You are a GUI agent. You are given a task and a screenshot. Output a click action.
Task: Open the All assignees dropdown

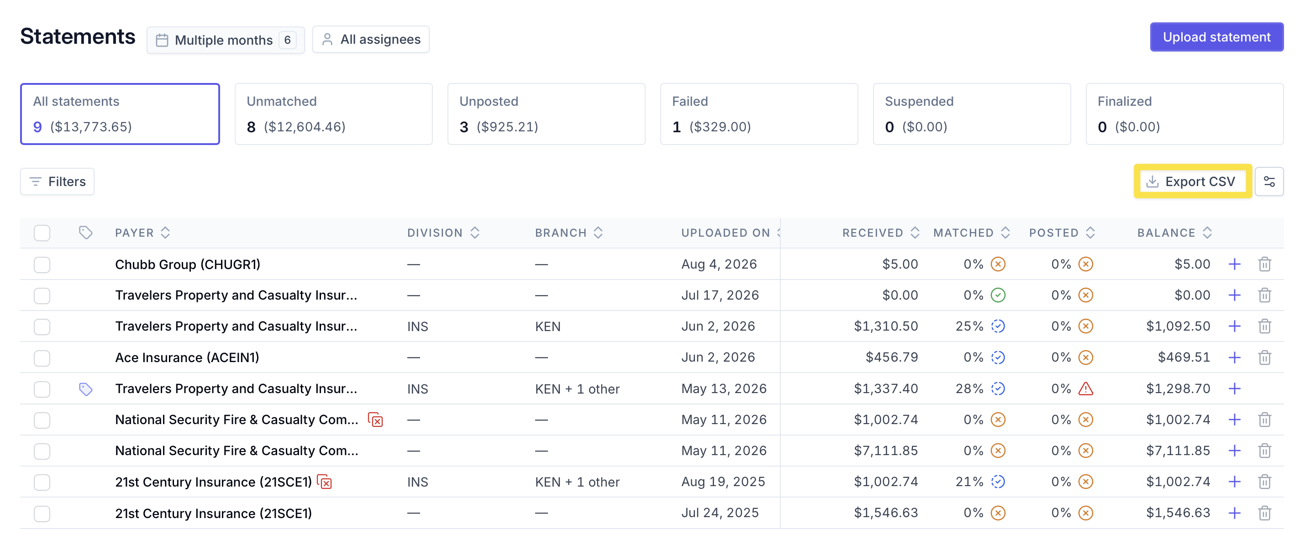point(371,40)
